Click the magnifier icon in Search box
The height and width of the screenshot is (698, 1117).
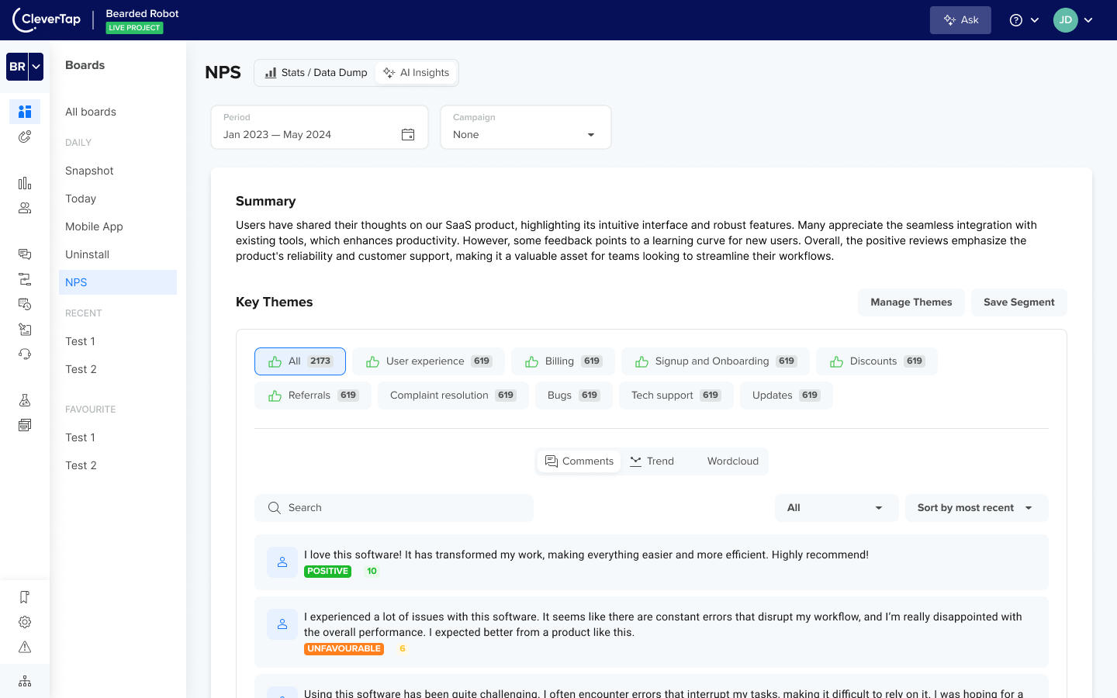click(275, 508)
